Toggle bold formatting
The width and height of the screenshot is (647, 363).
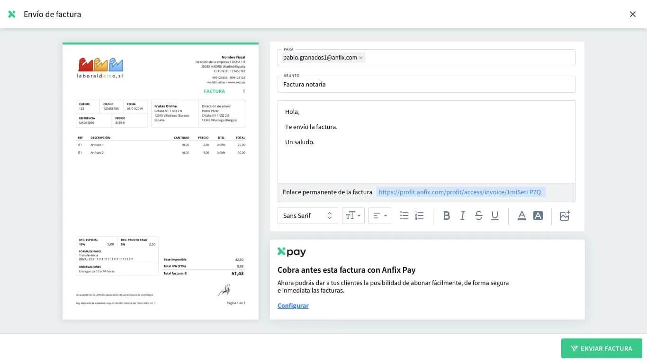click(x=447, y=216)
